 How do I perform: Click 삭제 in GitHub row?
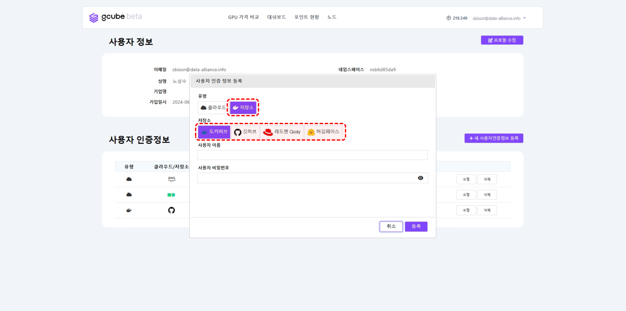(x=487, y=210)
